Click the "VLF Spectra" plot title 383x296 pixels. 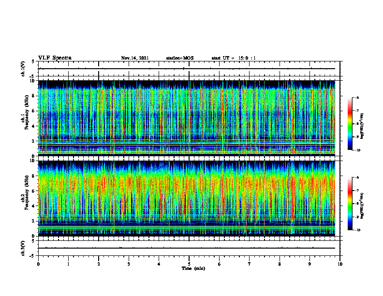click(x=55, y=58)
